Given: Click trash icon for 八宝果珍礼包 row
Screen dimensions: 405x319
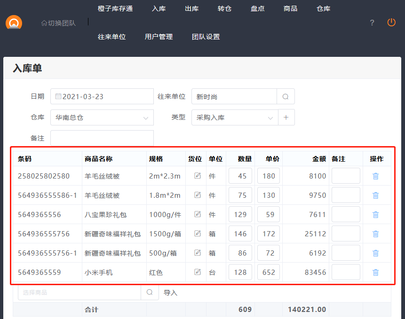Looking at the screenshot, I should tap(375, 214).
